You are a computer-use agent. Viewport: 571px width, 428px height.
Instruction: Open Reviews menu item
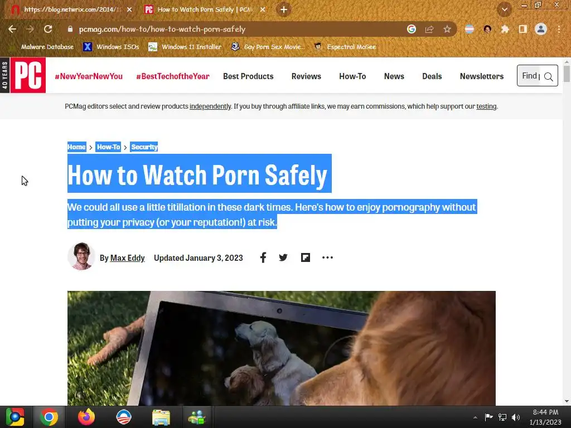coord(306,76)
